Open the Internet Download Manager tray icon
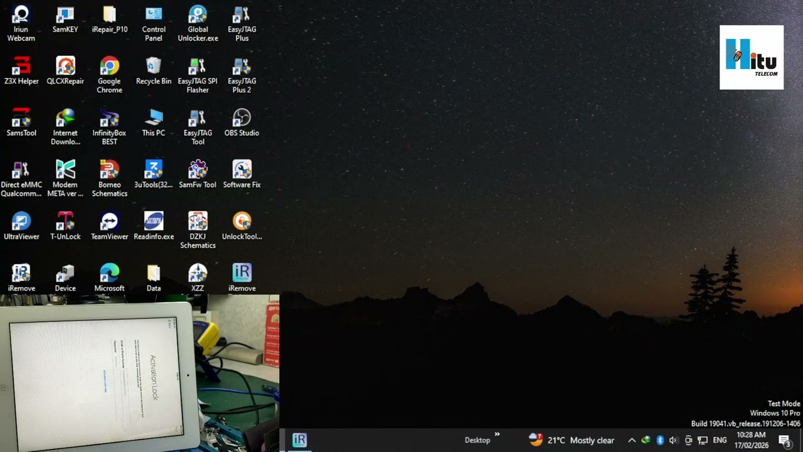803x452 pixels. tap(646, 440)
